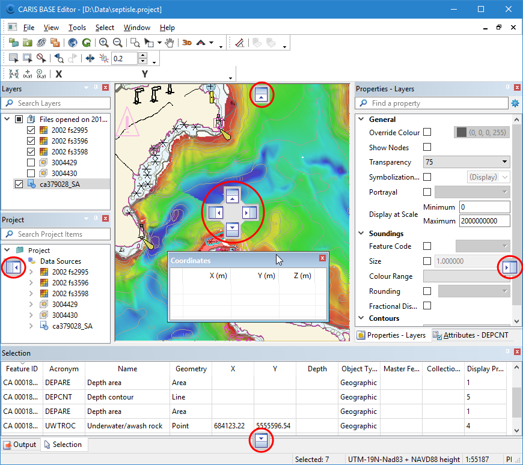Expand ca379028_SA in the Project tree
This screenshot has width=523, height=465.
click(x=31, y=326)
